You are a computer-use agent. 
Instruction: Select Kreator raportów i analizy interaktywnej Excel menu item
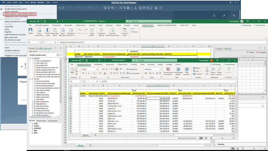[x=20, y=14]
